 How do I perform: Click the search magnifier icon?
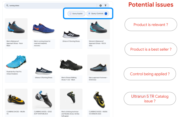coord(7,5)
